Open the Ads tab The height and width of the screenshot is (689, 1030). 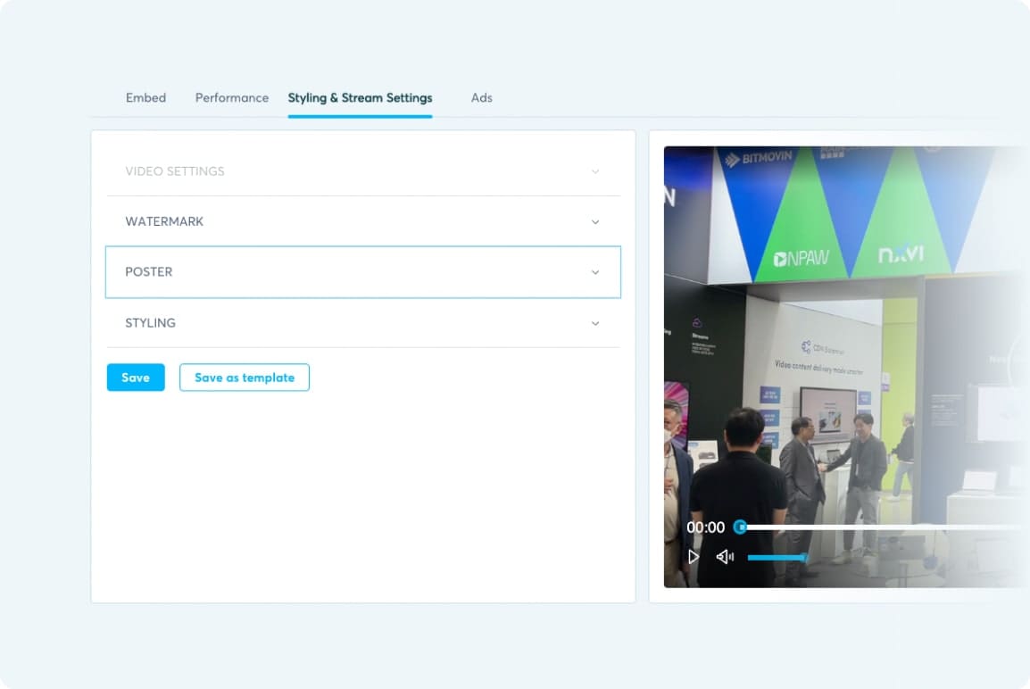coord(481,98)
